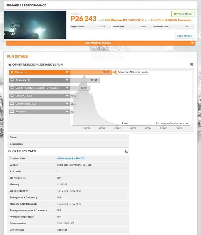Open the Show Result Details bar
Image resolution: width=201 pixels, height=235 pixels.
click(x=100, y=43)
